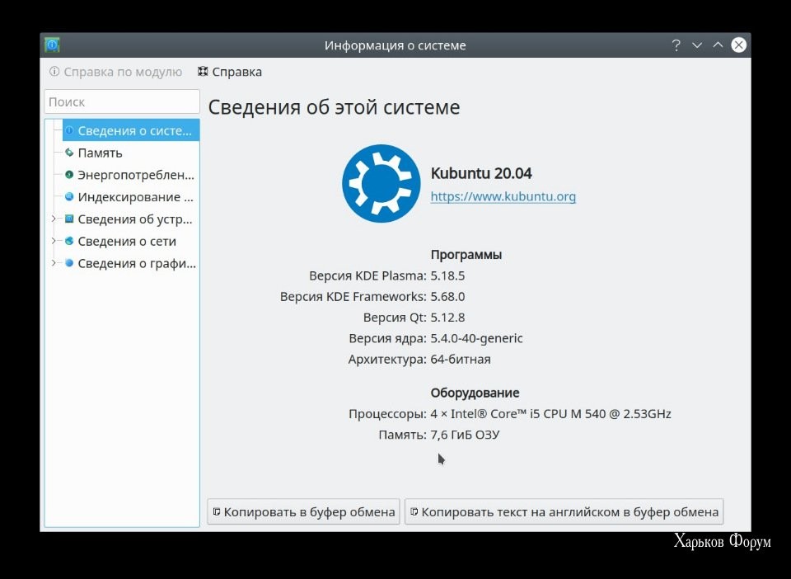Click Копировать в буфер обмена button
791x579 pixels.
(x=303, y=512)
